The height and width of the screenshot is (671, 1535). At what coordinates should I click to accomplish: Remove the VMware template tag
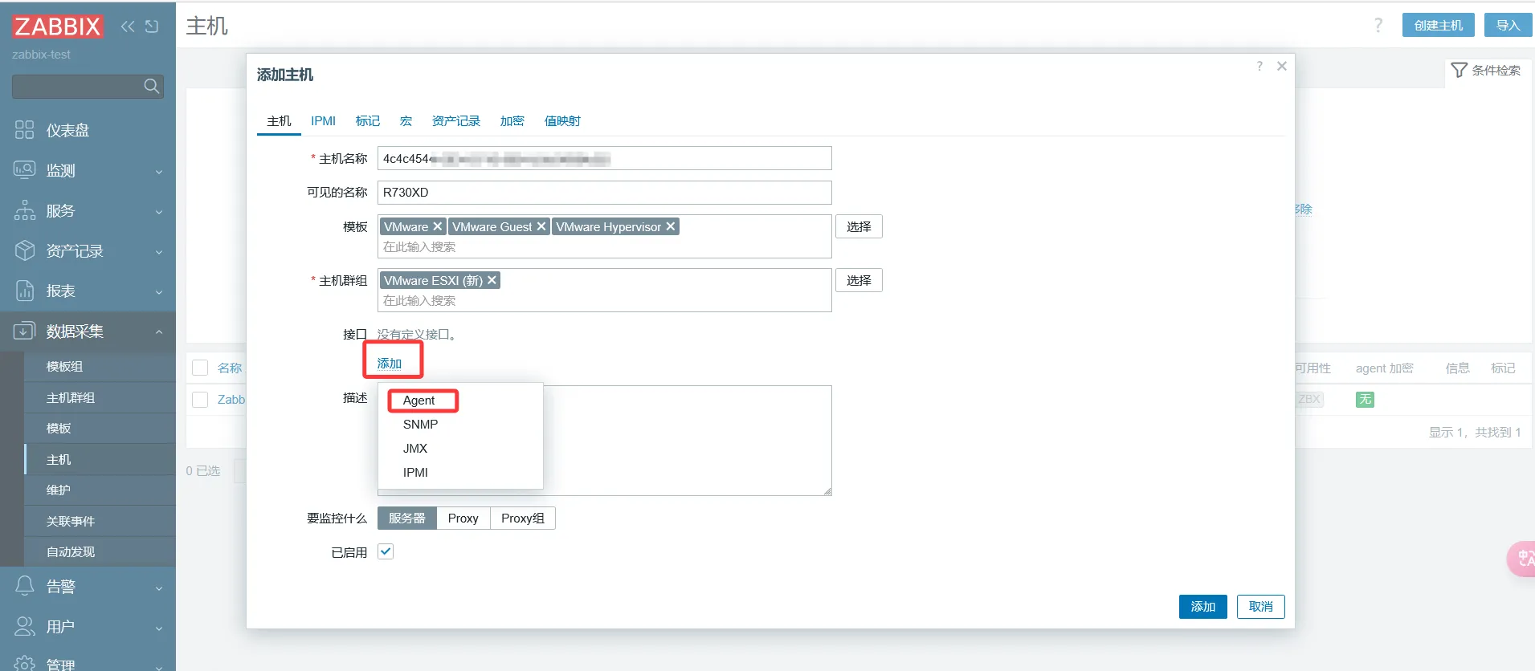[437, 226]
